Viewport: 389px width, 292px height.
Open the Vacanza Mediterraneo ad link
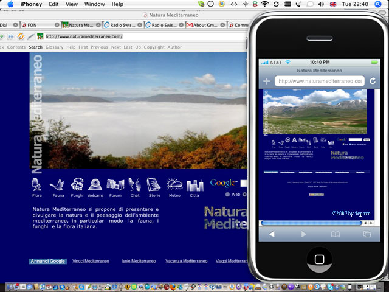tap(187, 261)
